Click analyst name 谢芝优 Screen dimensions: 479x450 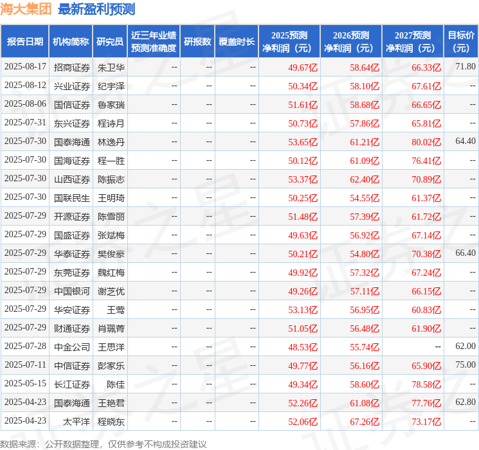[x=111, y=291]
